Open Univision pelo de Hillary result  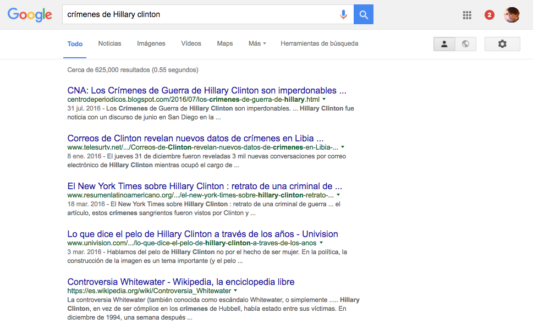[202, 234]
